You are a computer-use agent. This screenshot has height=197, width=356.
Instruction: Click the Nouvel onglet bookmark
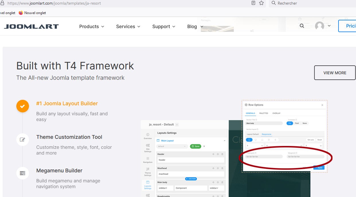(32, 13)
